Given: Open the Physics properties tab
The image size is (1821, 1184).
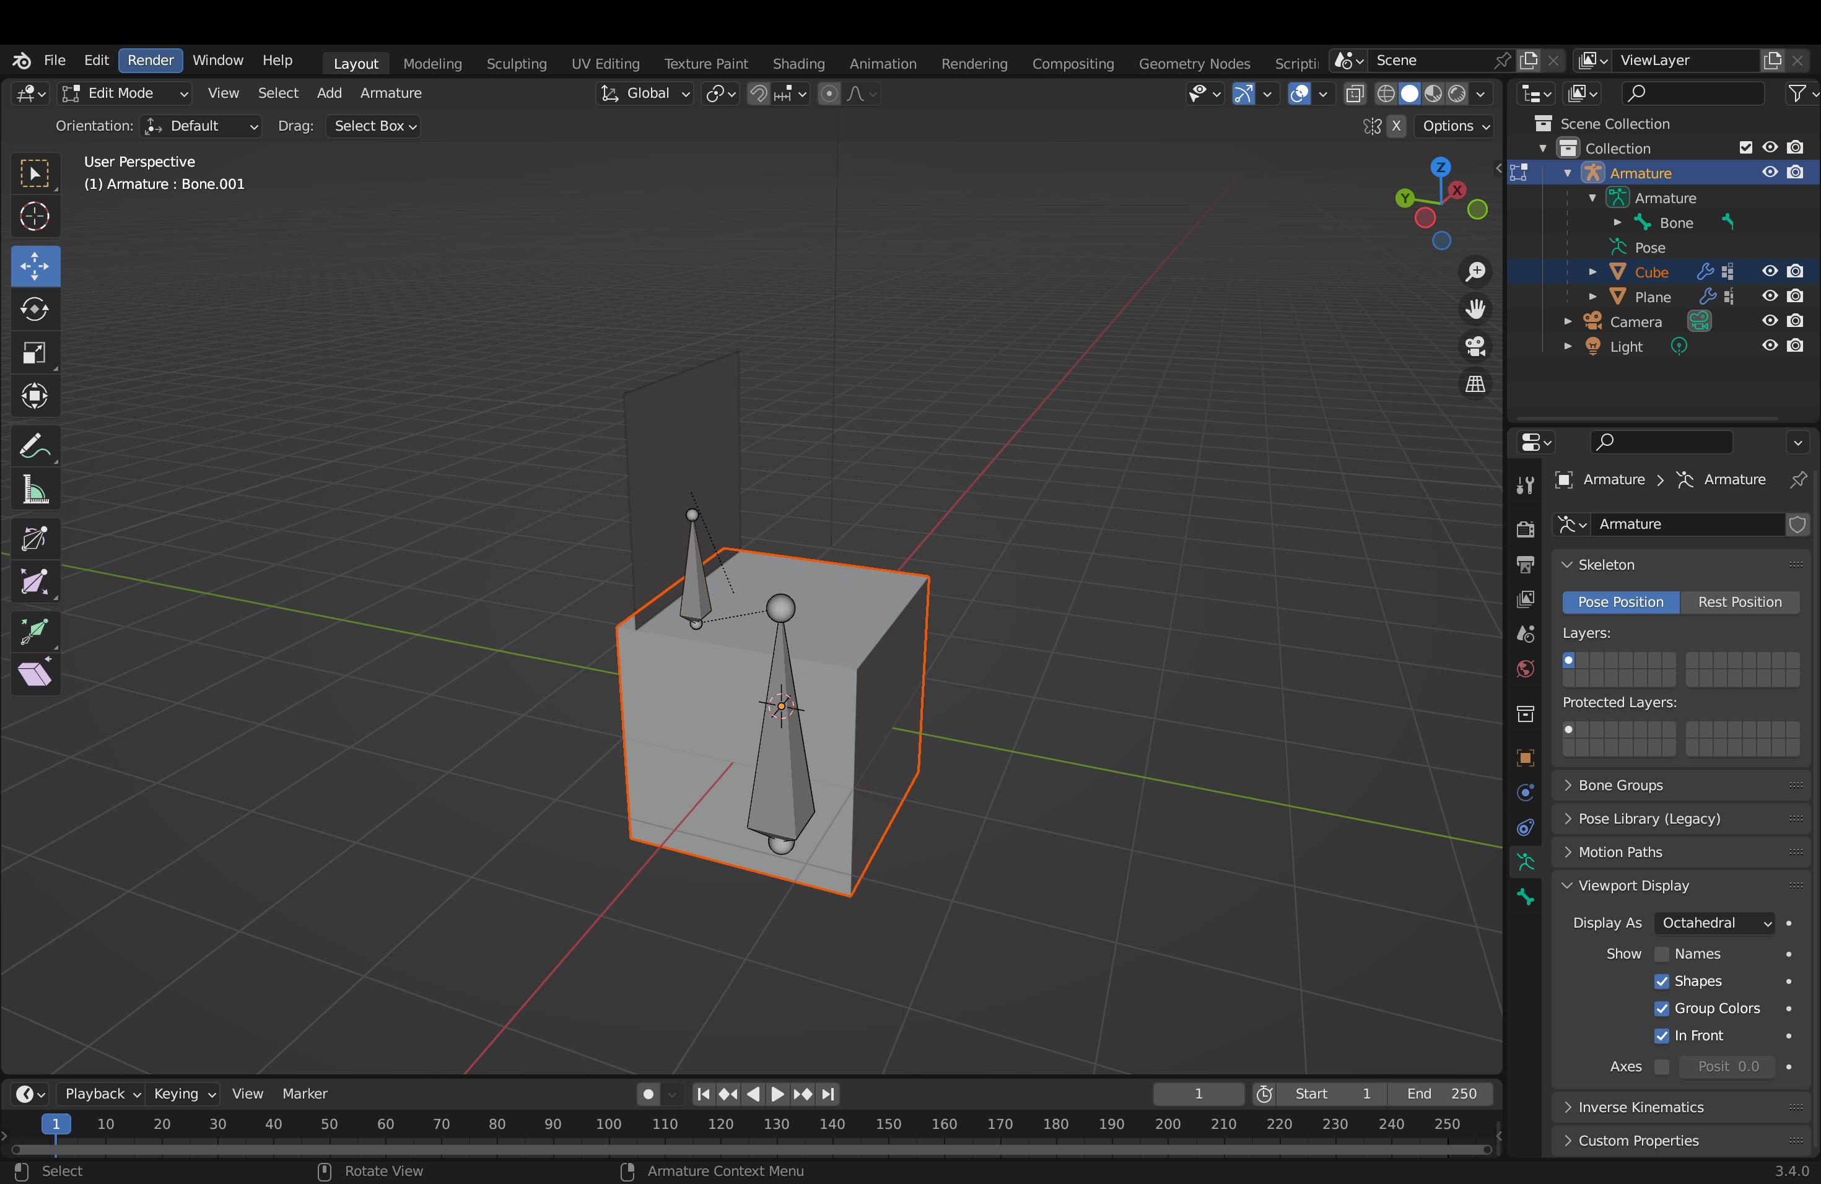Looking at the screenshot, I should (1526, 793).
